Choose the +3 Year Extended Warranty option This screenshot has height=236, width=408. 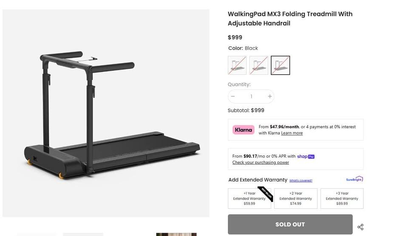coord(342,199)
